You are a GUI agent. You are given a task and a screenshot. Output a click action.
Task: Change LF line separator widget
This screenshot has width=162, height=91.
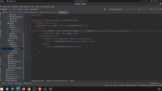111,85
